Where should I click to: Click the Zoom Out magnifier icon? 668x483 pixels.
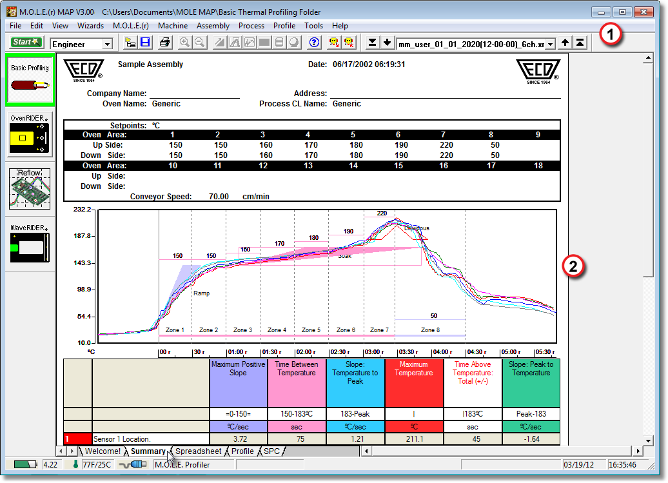(x=199, y=43)
